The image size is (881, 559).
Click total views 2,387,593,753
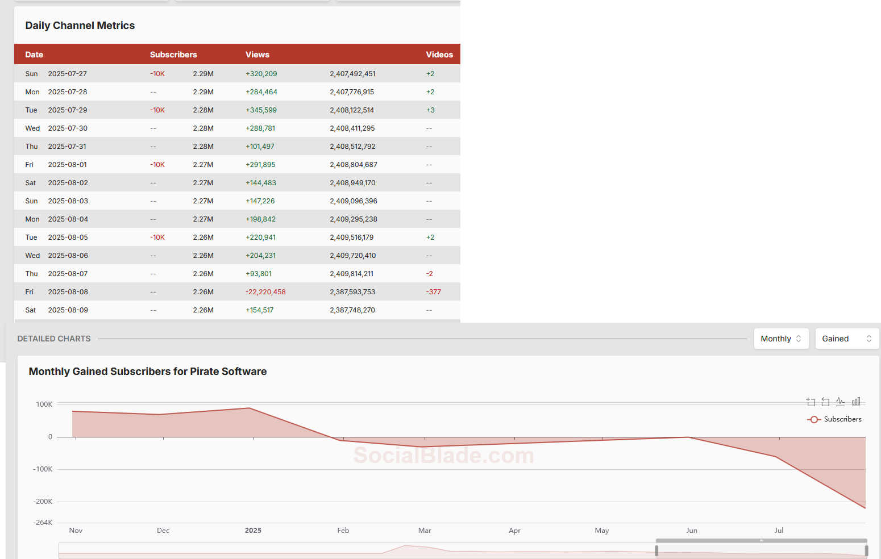352,292
